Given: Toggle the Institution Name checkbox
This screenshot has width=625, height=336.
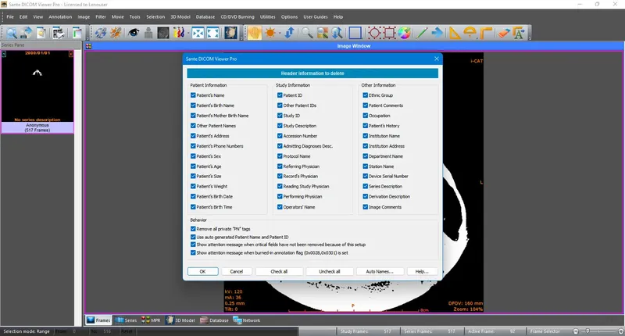Looking at the screenshot, I should coord(365,136).
